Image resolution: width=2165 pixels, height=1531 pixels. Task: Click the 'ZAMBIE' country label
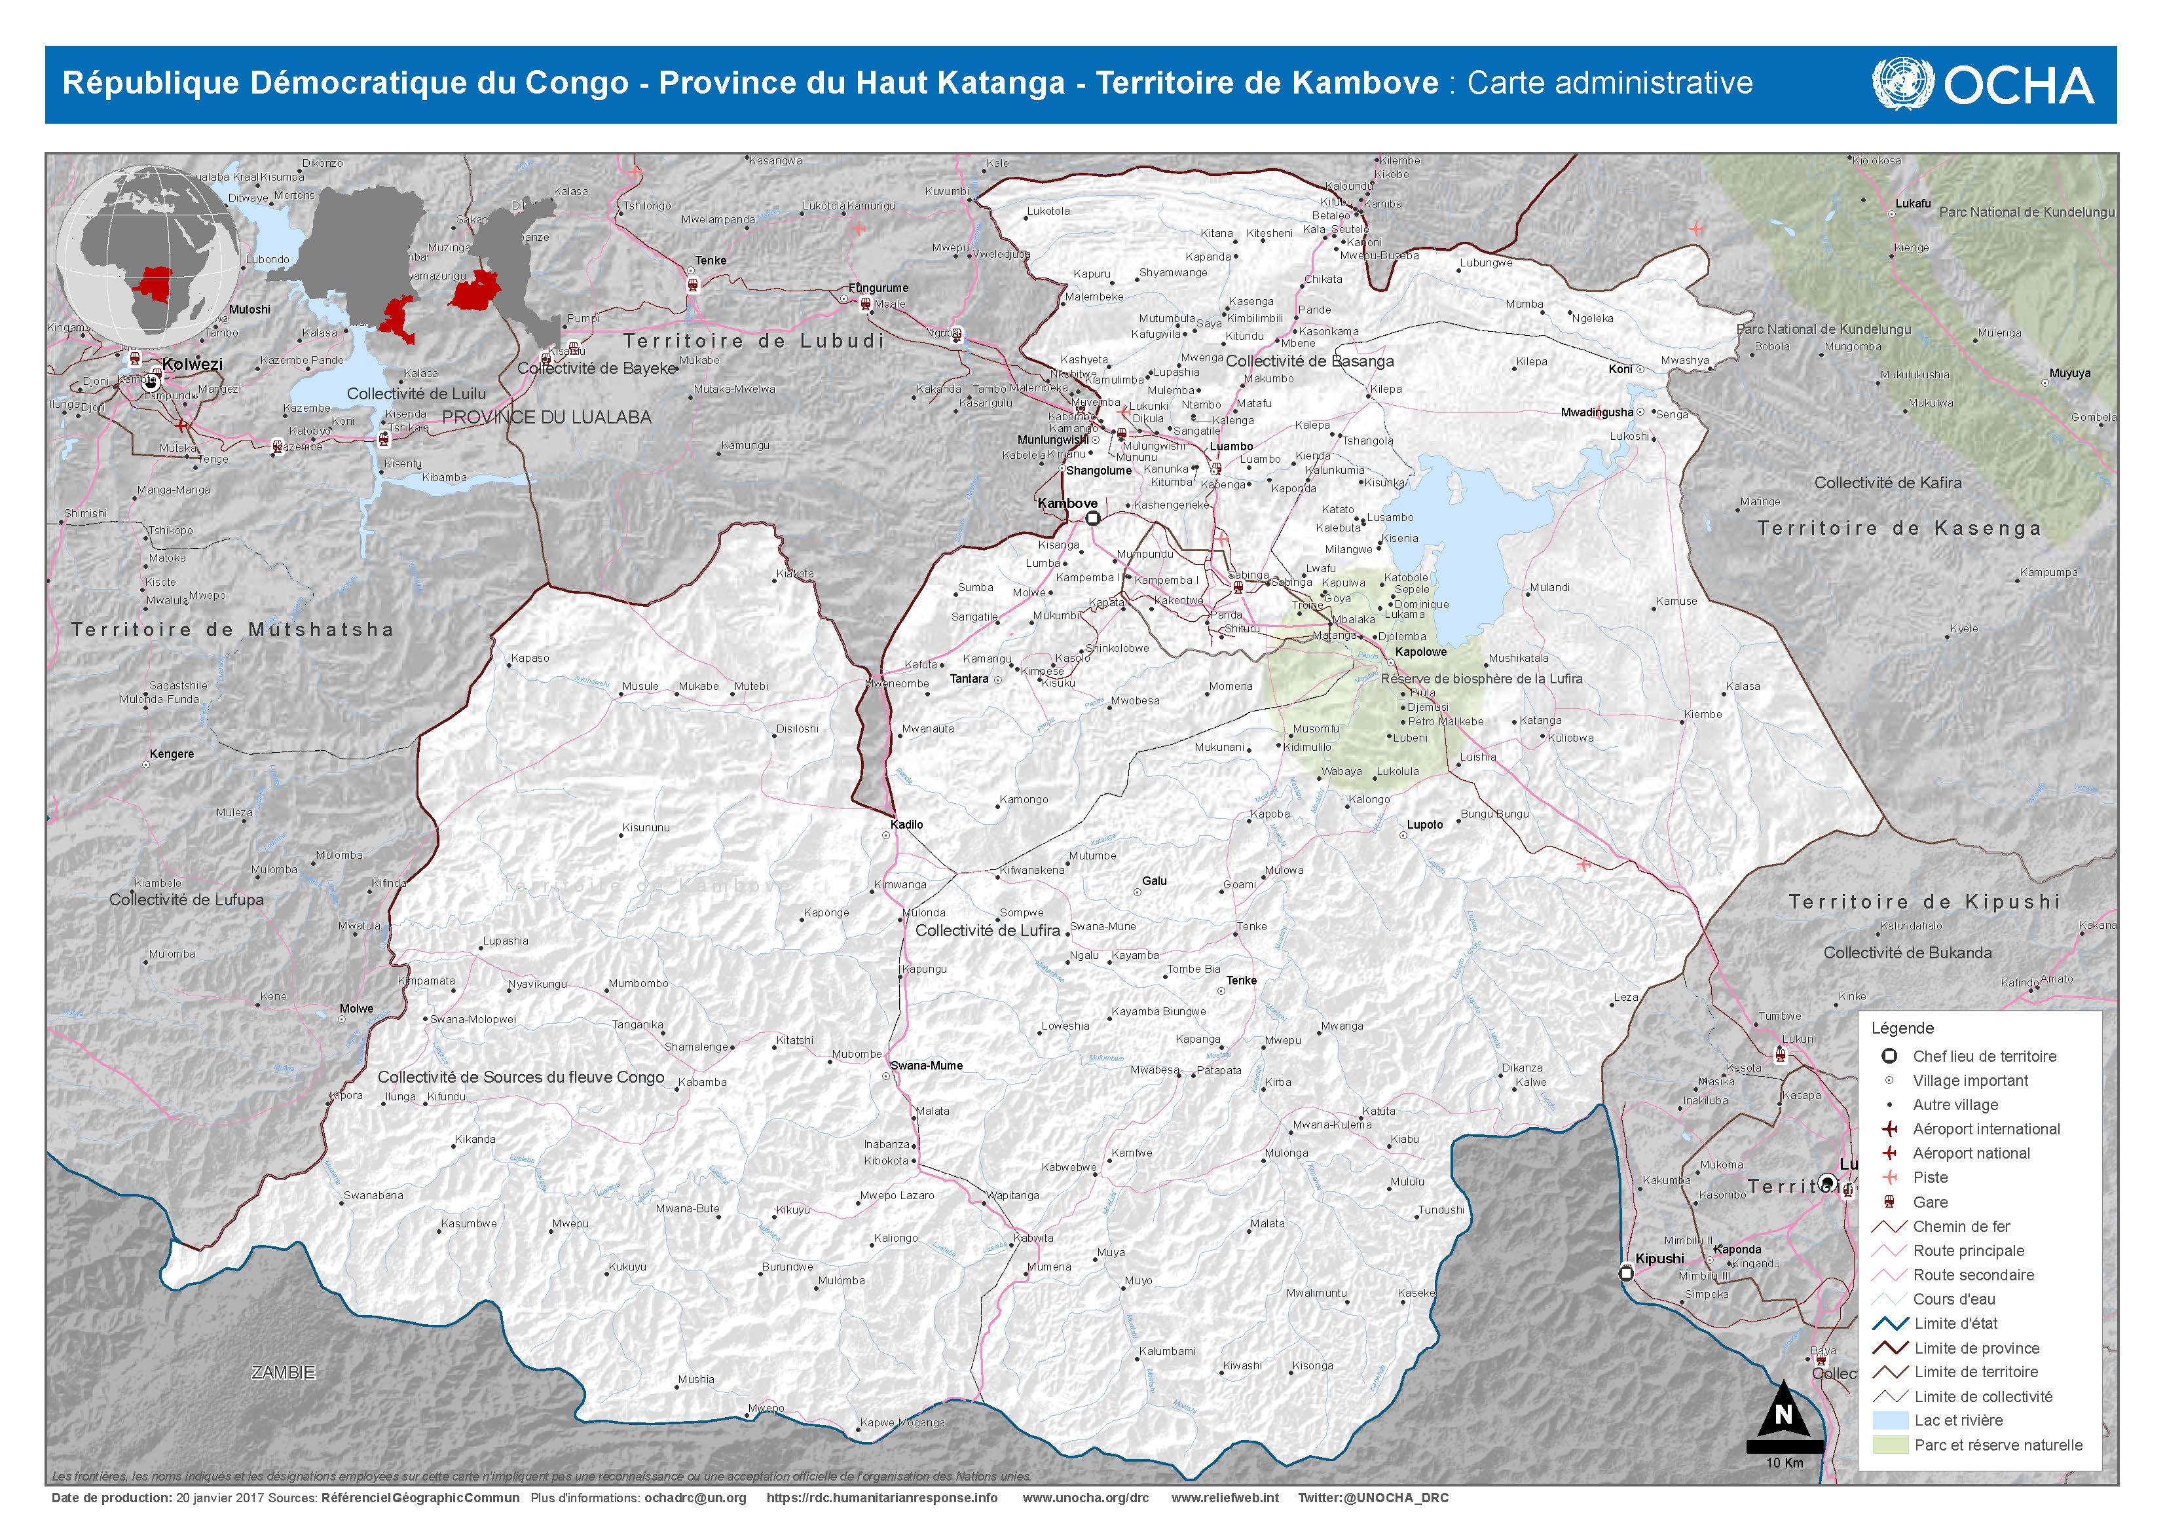[283, 1373]
